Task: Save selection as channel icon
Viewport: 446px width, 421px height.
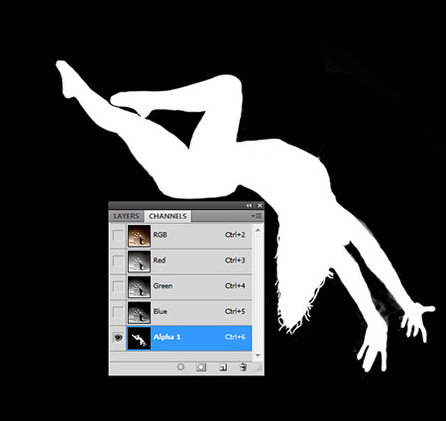Action: coord(201,368)
